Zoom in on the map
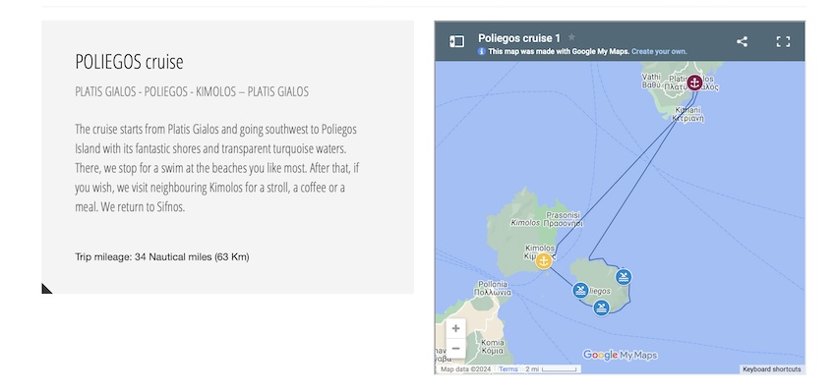836x390 pixels. pos(455,328)
